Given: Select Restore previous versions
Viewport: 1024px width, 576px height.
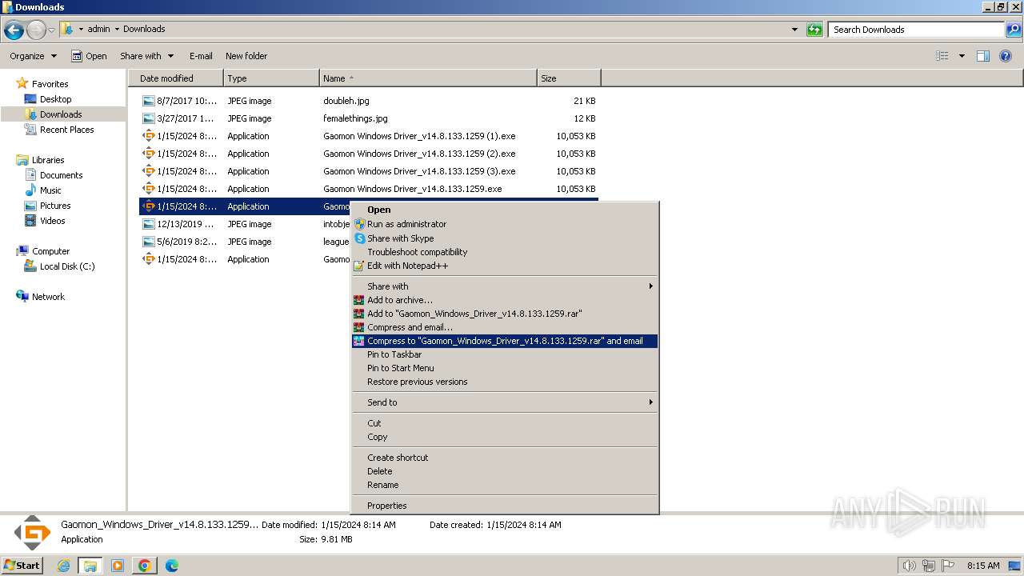Looking at the screenshot, I should [504, 382].
